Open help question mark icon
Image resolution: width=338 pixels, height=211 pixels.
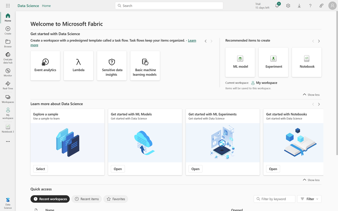(x=310, y=6)
